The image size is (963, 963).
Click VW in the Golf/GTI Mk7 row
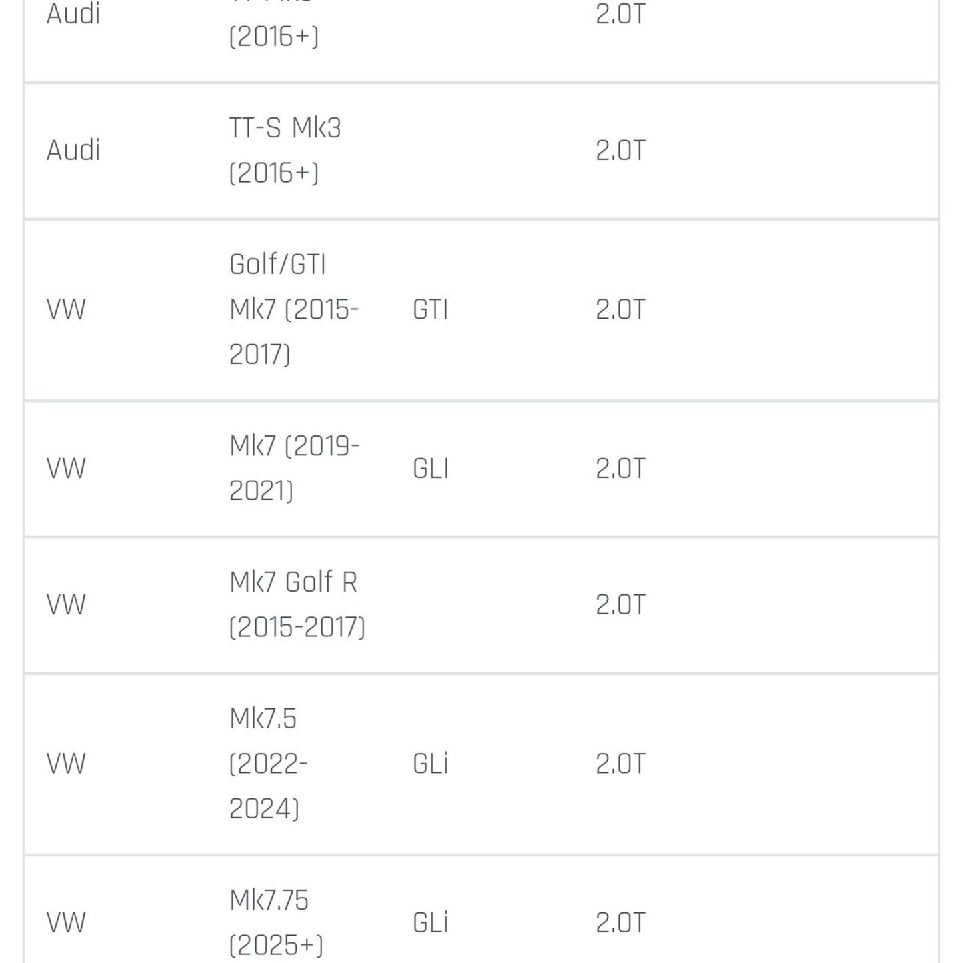click(x=66, y=309)
